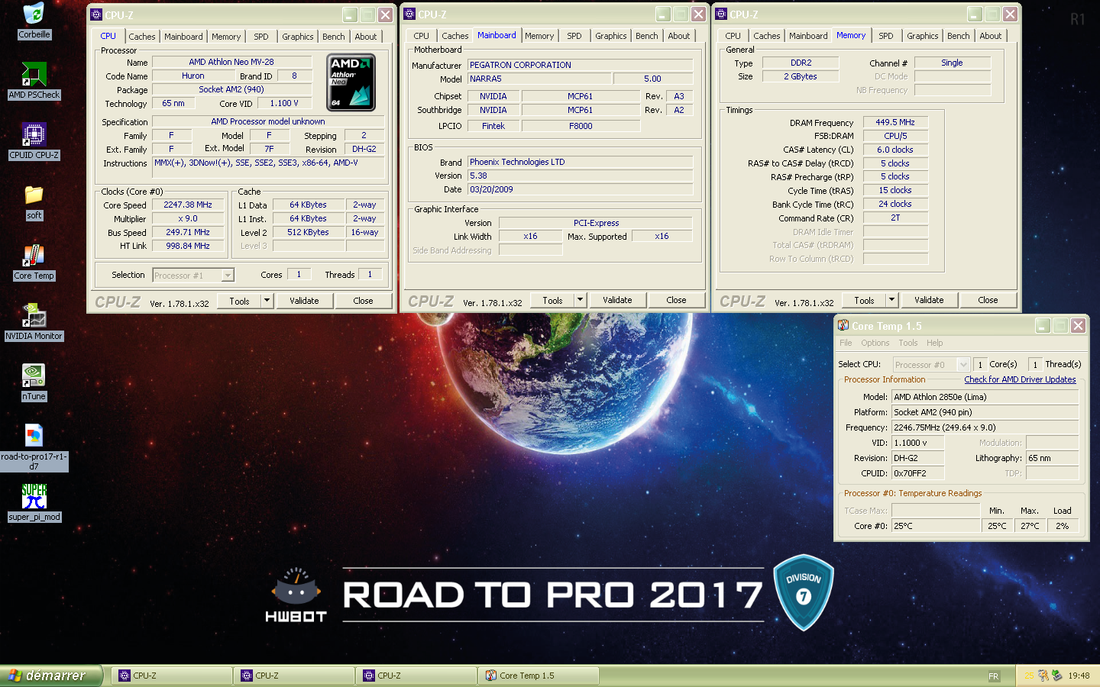Open Options menu in Core Temp
1100x687 pixels.
point(875,343)
